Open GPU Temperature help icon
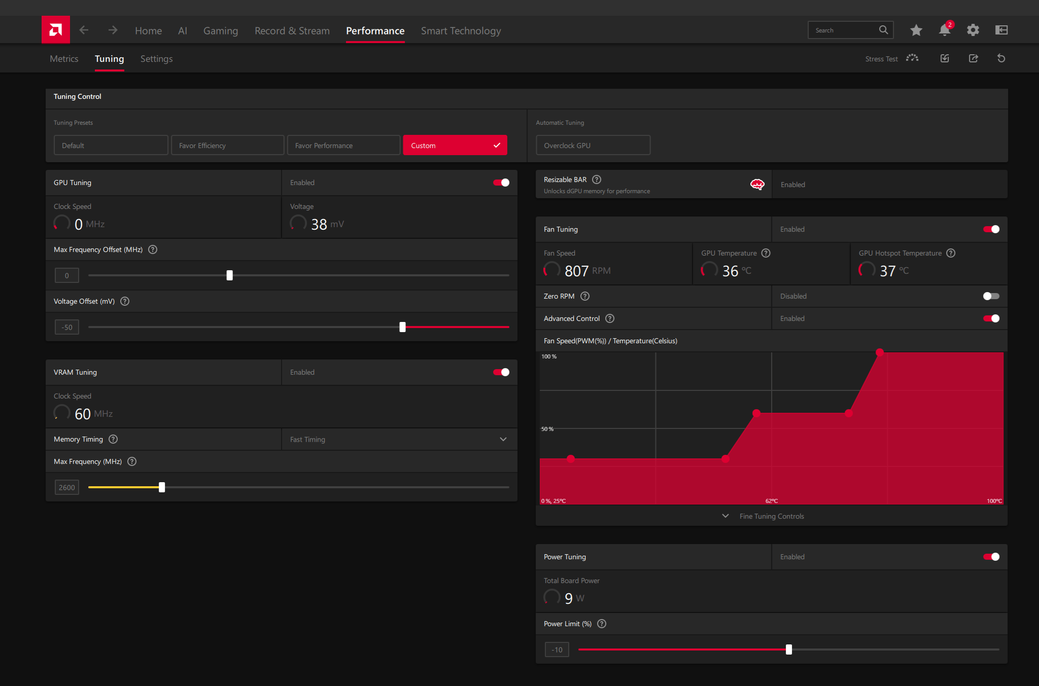Image resolution: width=1039 pixels, height=686 pixels. click(766, 253)
